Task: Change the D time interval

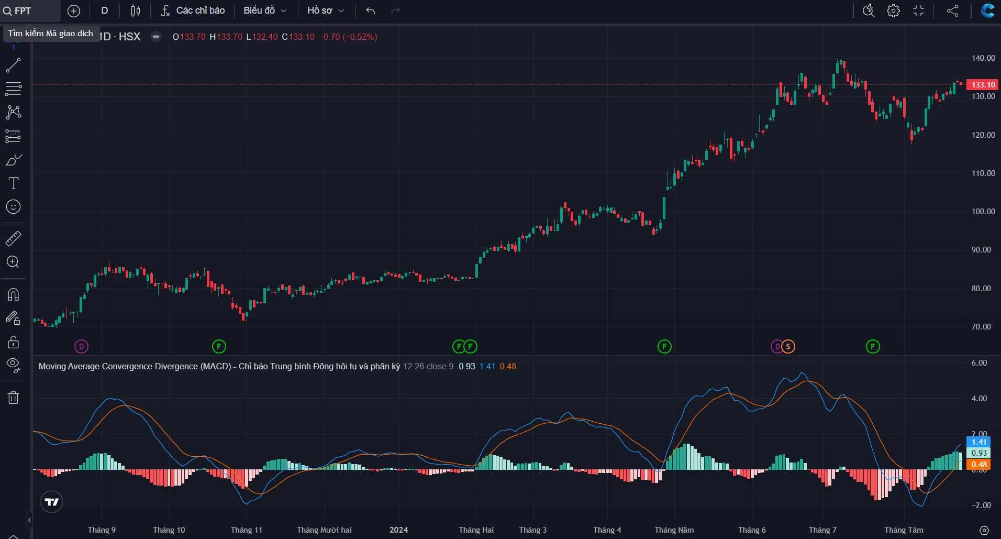Action: click(105, 10)
